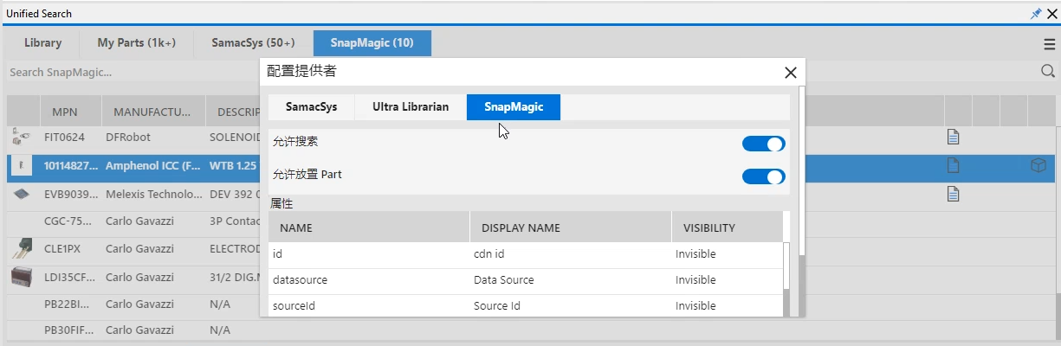Click the 'datasource' name cell
The image size is (1061, 346).
coord(369,280)
